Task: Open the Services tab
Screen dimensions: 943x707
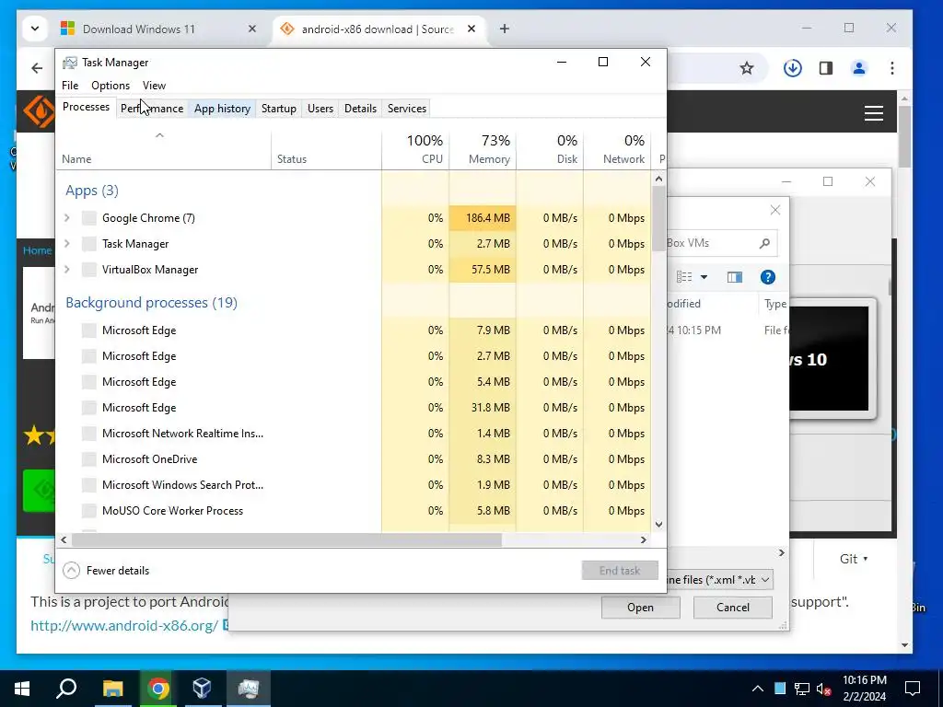Action: (x=406, y=109)
